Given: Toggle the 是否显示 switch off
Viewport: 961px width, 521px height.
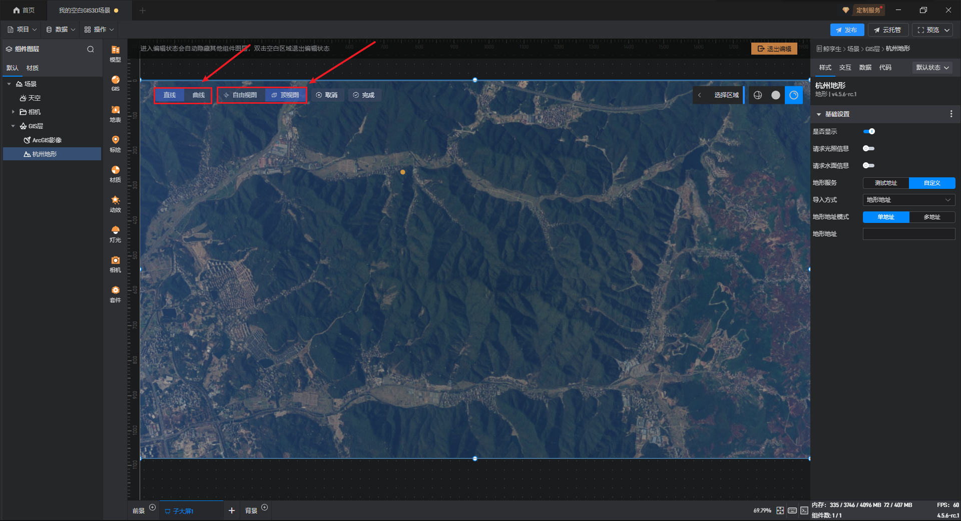Looking at the screenshot, I should pyautogui.click(x=869, y=131).
